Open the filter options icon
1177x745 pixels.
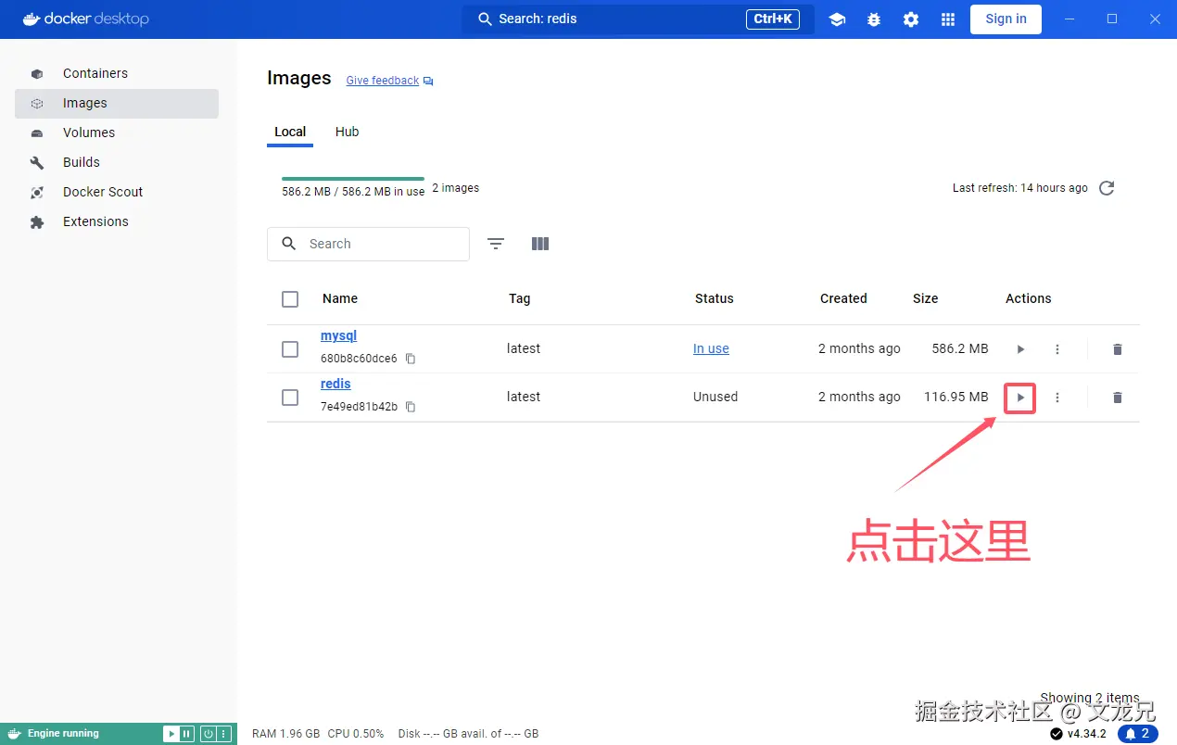pos(496,244)
